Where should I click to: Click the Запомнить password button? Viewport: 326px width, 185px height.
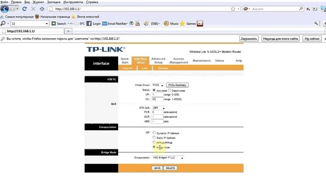click(x=249, y=39)
